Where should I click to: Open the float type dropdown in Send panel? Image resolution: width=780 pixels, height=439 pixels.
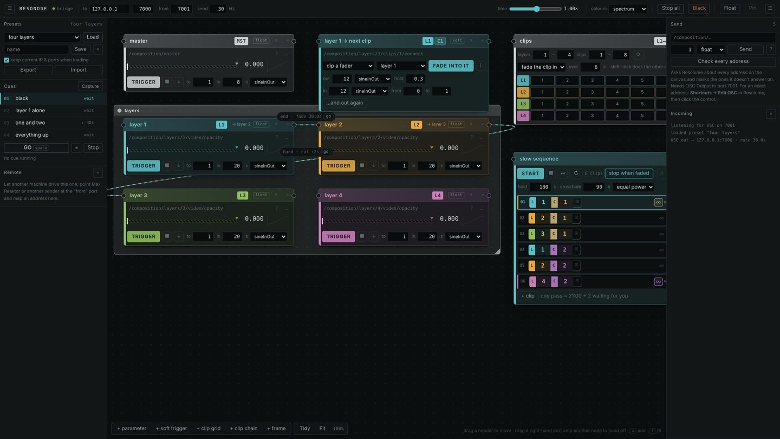711,49
